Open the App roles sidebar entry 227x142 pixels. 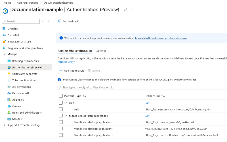click(18, 100)
